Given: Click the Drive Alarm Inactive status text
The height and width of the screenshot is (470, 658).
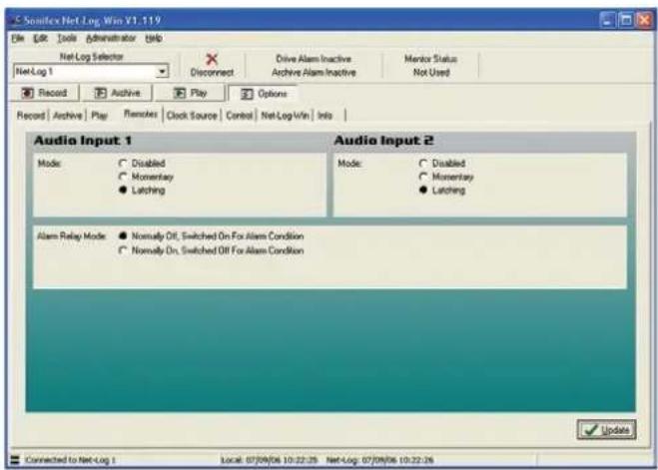Looking at the screenshot, I should pyautogui.click(x=314, y=59).
